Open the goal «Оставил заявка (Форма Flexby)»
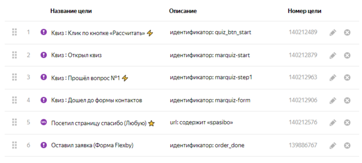This screenshot has height=163, width=362. click(x=92, y=145)
